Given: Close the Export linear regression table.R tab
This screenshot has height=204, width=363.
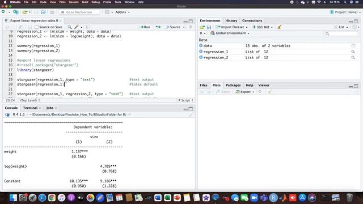Looking at the screenshot, I should point(61,20).
